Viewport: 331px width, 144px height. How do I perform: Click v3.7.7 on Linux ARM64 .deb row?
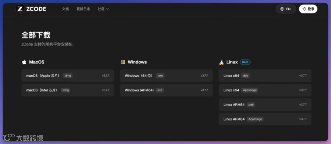coord(303,105)
